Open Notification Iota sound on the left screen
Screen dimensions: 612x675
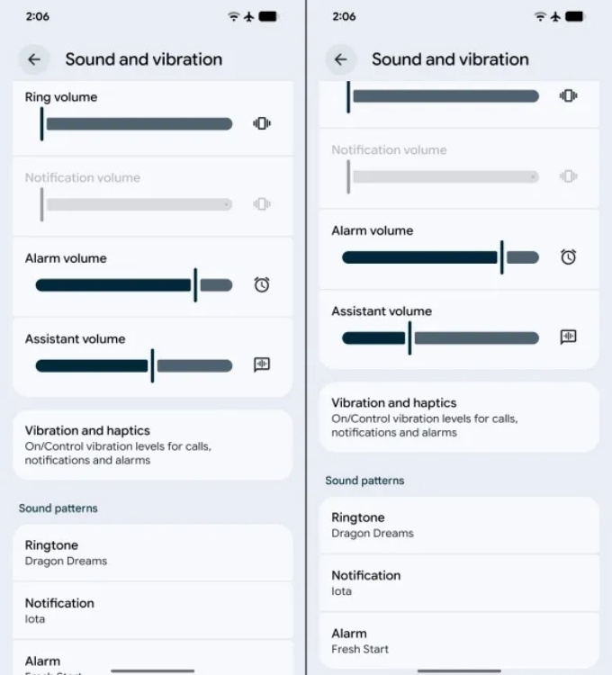[152, 610]
